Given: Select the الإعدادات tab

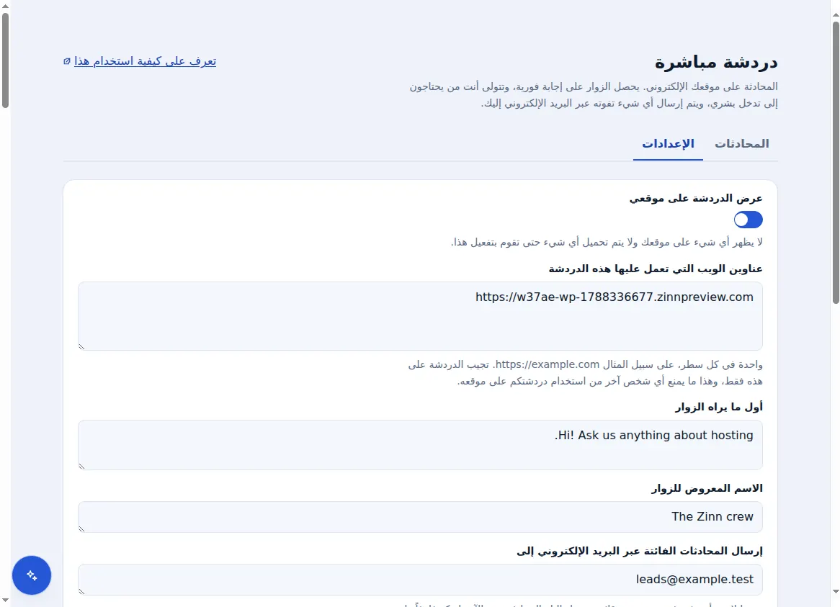Looking at the screenshot, I should pos(668,143).
